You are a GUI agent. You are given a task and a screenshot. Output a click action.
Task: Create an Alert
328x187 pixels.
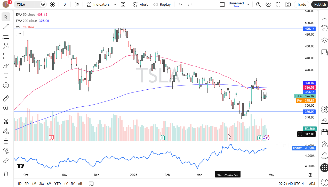(x=140, y=4)
